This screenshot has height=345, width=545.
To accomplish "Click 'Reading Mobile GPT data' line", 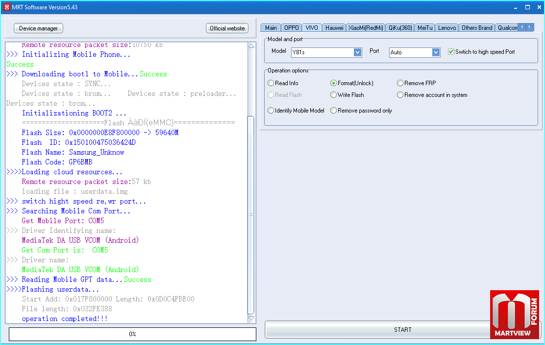I will tap(79, 279).
